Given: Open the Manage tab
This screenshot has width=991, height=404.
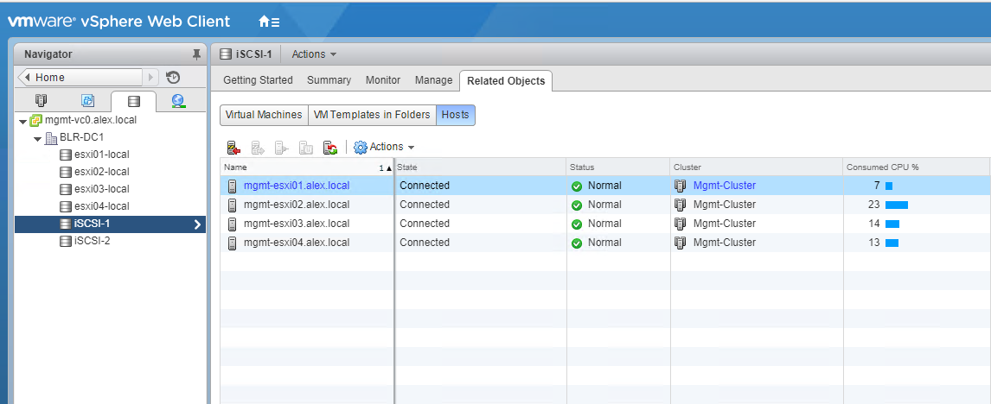Looking at the screenshot, I should 433,80.
